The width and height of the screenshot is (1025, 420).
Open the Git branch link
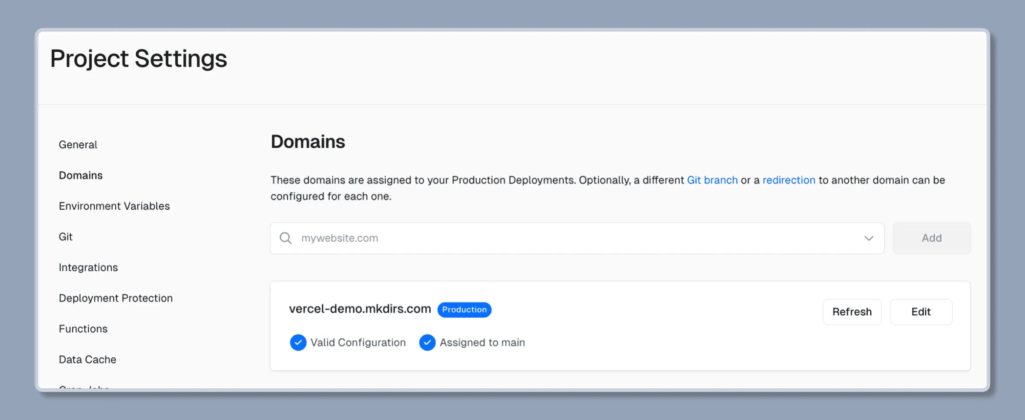pos(712,180)
